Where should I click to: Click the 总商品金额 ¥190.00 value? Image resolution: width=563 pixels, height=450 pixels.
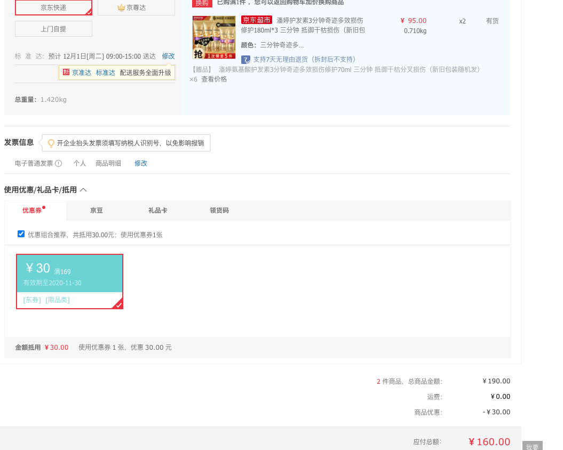(496, 381)
